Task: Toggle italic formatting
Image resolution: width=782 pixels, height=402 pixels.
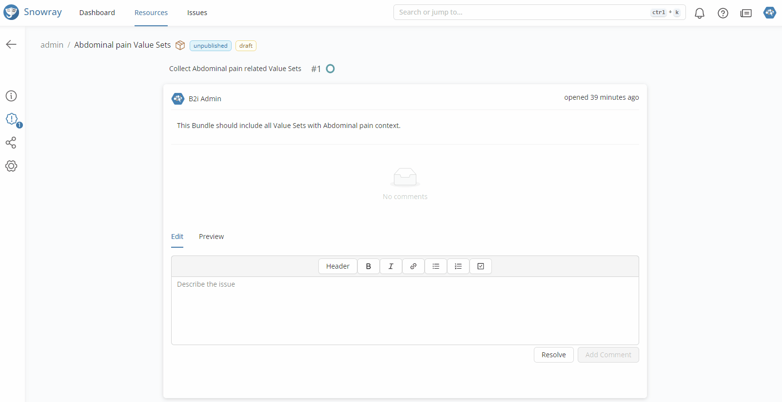Action: click(391, 266)
